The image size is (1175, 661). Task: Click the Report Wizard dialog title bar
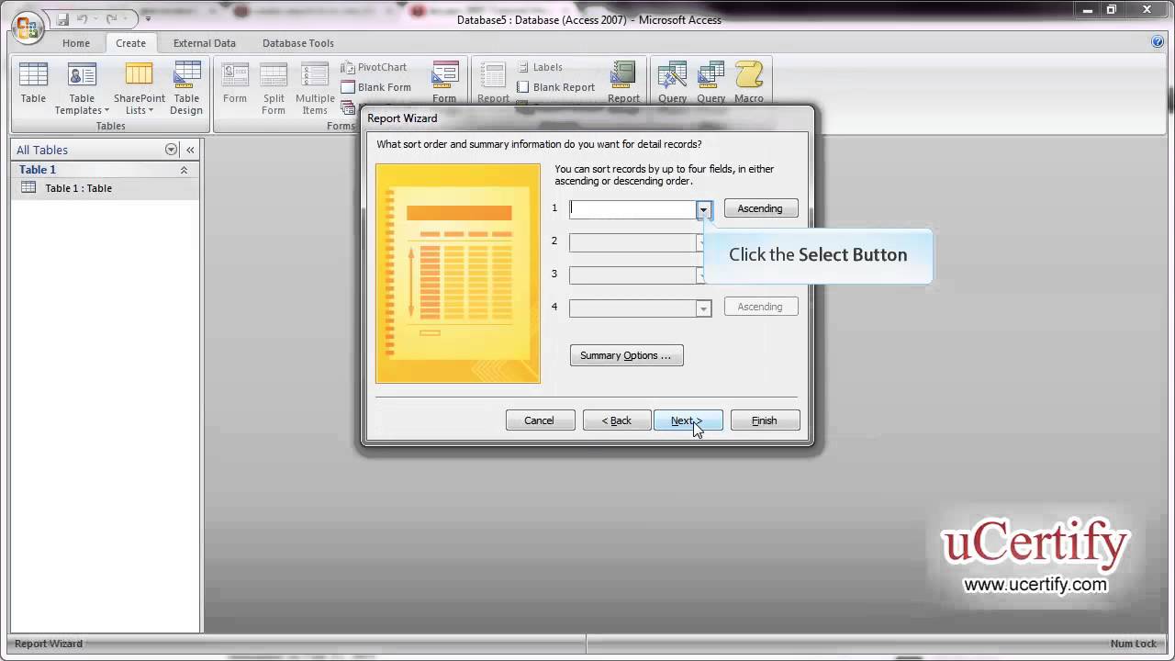(x=587, y=118)
